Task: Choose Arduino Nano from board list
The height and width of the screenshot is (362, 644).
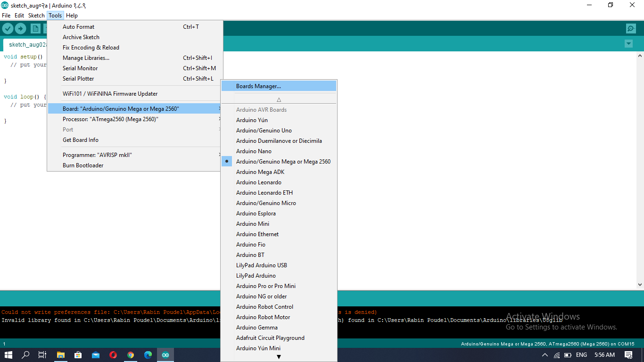Action: (254, 151)
